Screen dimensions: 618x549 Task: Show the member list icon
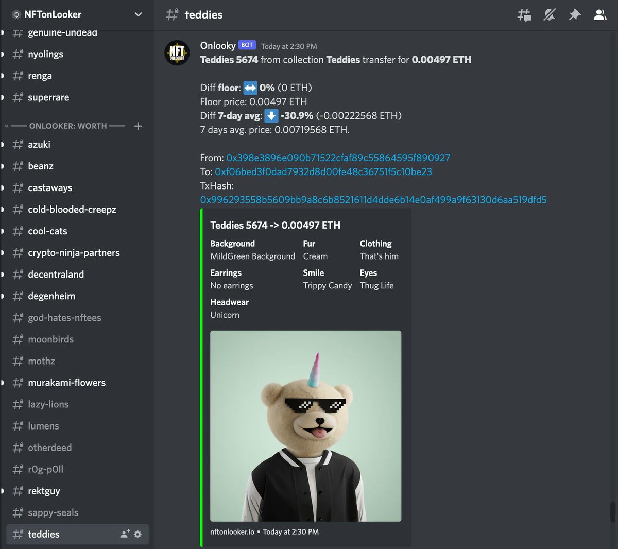[600, 15]
